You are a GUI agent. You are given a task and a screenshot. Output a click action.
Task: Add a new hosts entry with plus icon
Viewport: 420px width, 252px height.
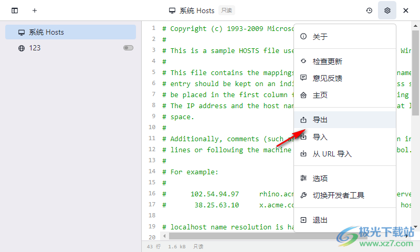35,10
